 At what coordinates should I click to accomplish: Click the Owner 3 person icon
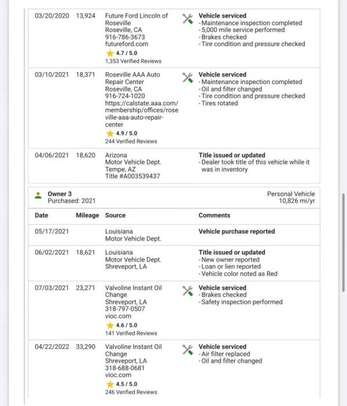pyautogui.click(x=38, y=194)
